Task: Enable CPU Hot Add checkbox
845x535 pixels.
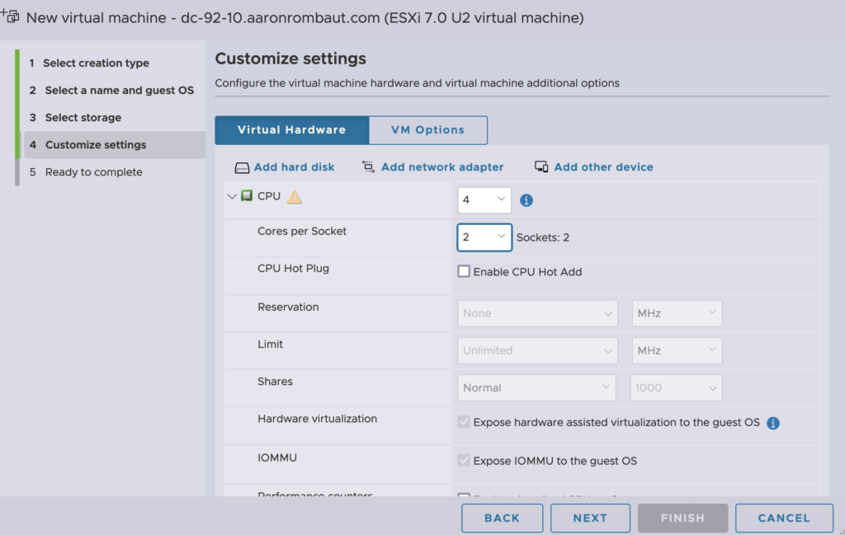Action: (464, 272)
